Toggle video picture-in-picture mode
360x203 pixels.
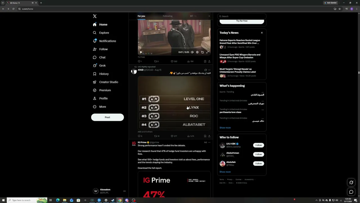click(x=202, y=52)
